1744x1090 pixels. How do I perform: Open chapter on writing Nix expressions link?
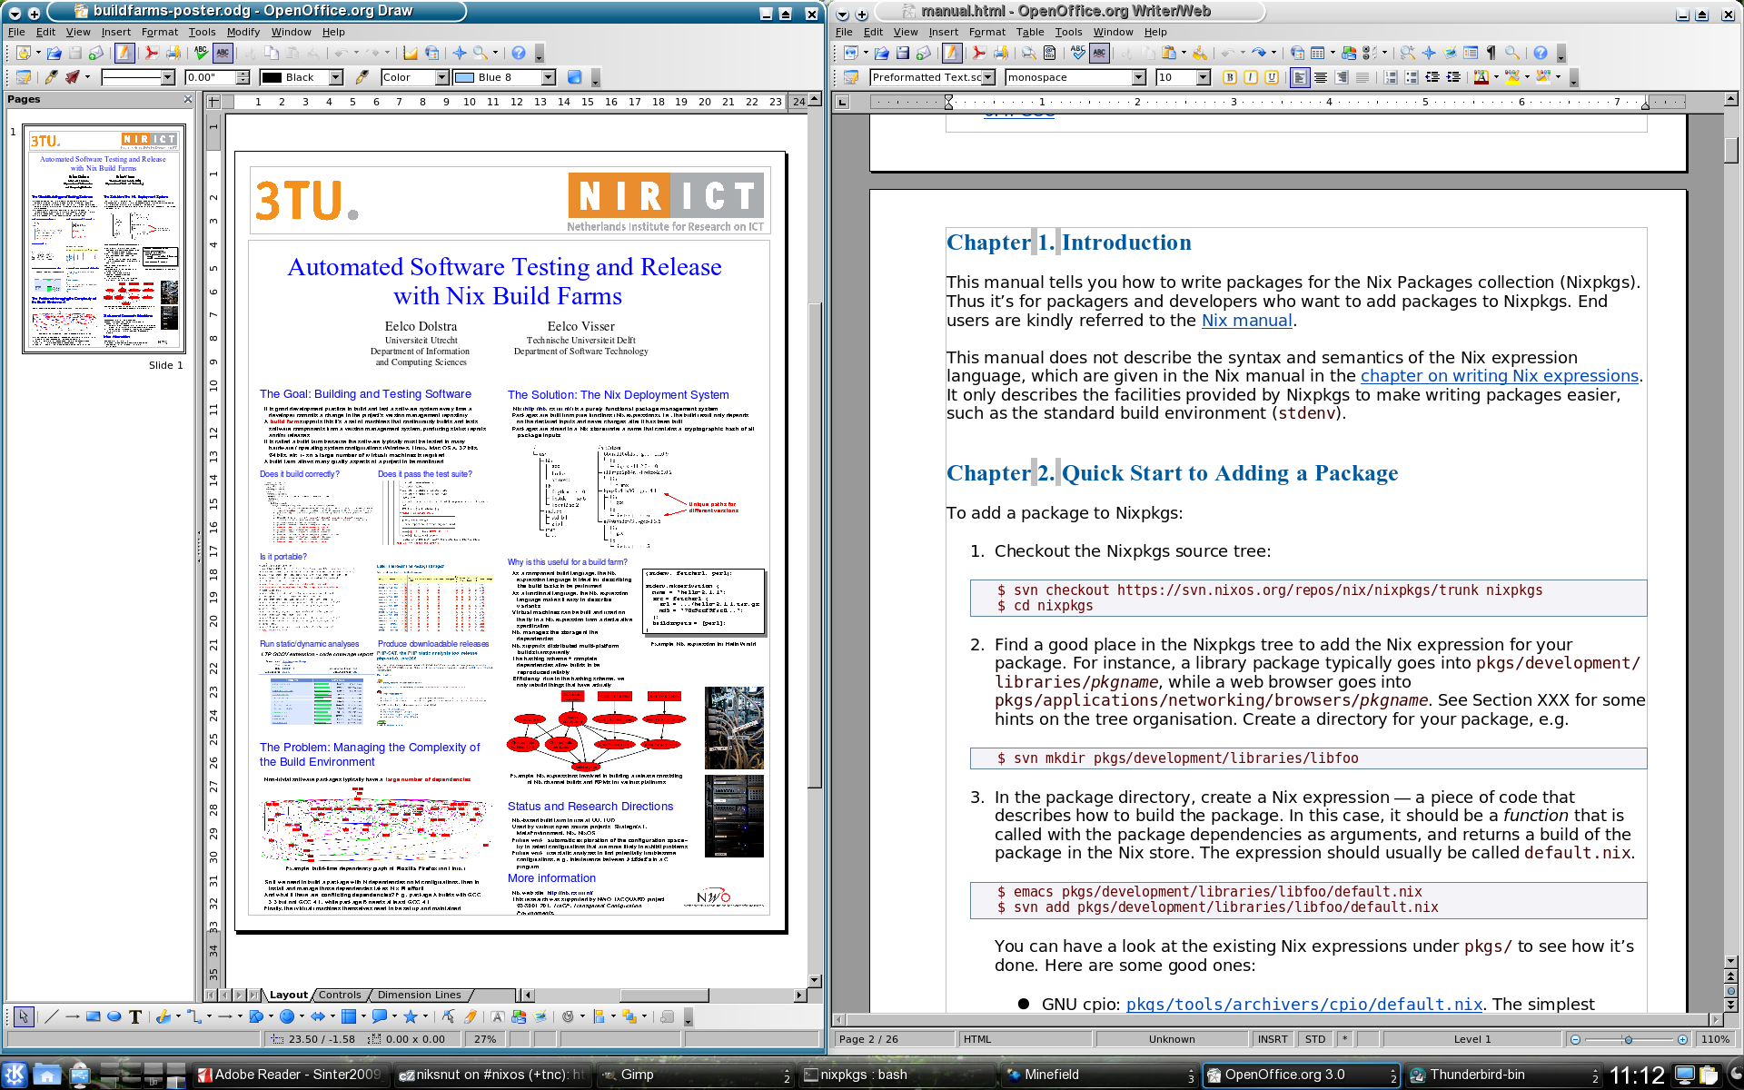(x=1499, y=376)
